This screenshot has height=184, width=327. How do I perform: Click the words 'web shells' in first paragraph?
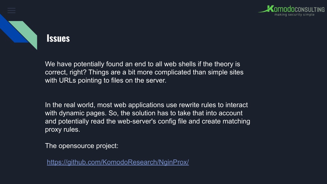click(180, 64)
